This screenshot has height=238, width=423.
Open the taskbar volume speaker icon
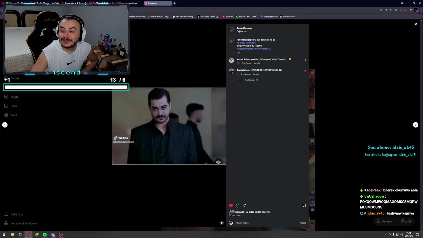pyautogui.click(x=401, y=235)
